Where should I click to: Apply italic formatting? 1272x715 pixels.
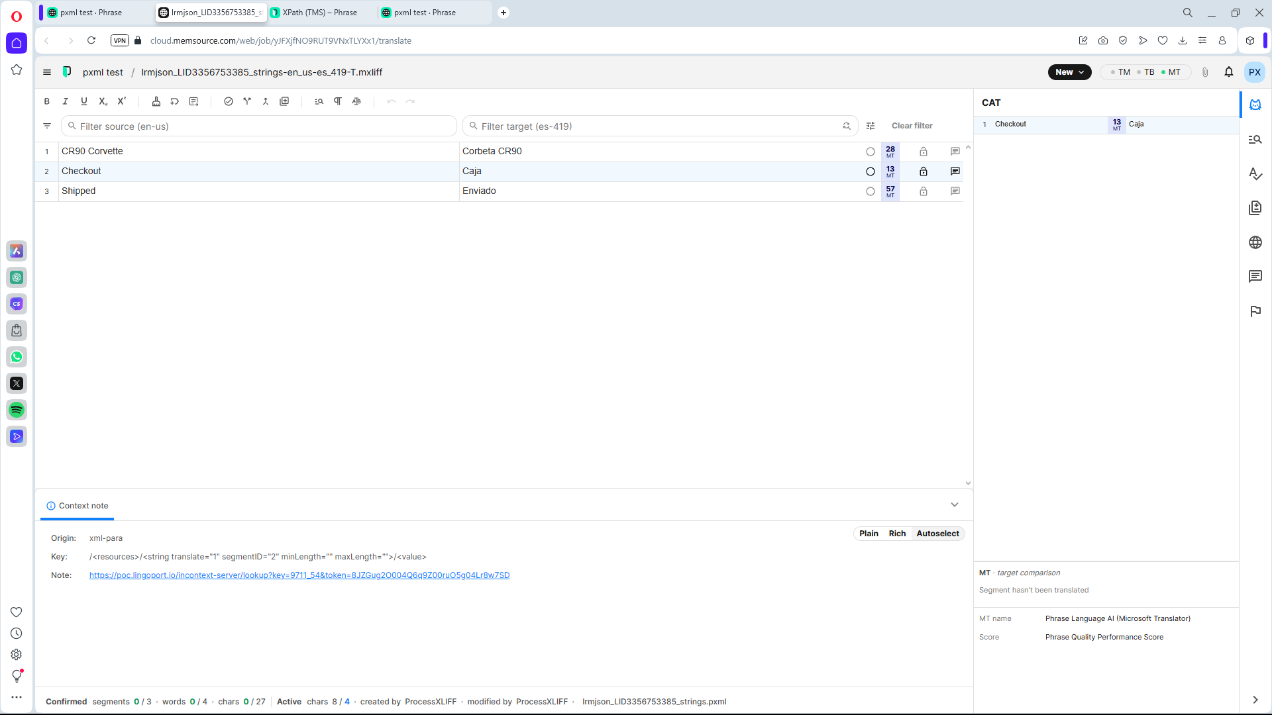pyautogui.click(x=65, y=101)
